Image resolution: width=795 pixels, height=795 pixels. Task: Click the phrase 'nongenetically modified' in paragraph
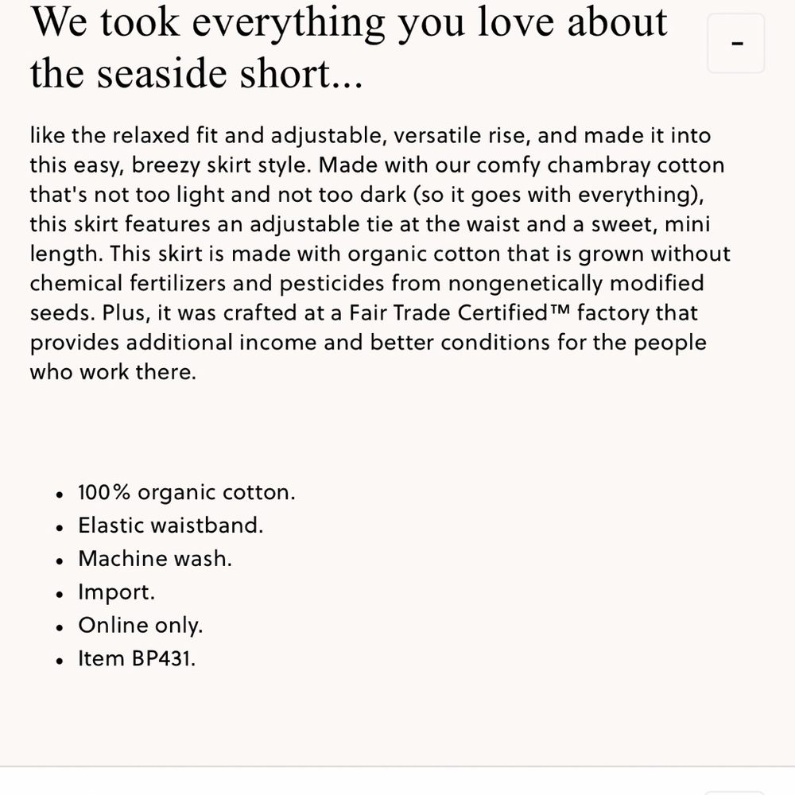point(576,284)
